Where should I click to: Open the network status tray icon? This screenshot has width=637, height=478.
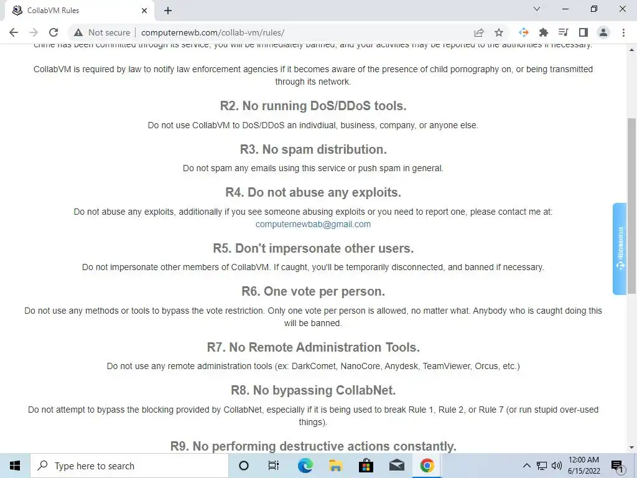click(x=542, y=466)
